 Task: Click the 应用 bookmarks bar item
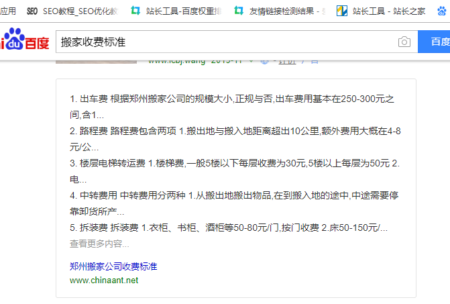8,11
